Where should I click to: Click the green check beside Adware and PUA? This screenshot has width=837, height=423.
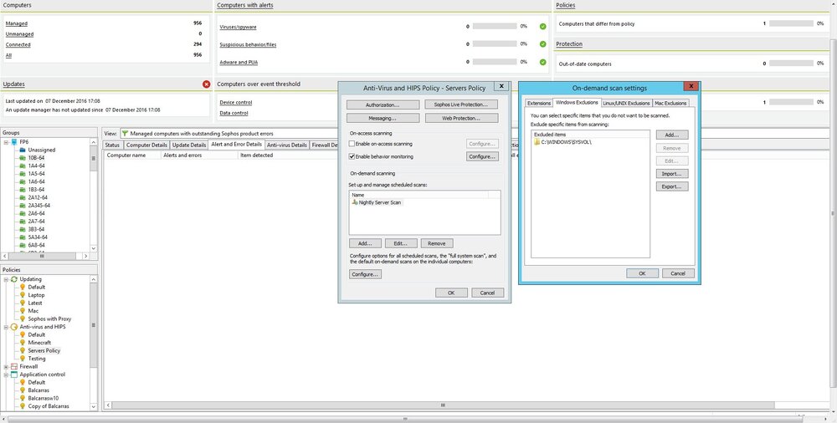[543, 62]
